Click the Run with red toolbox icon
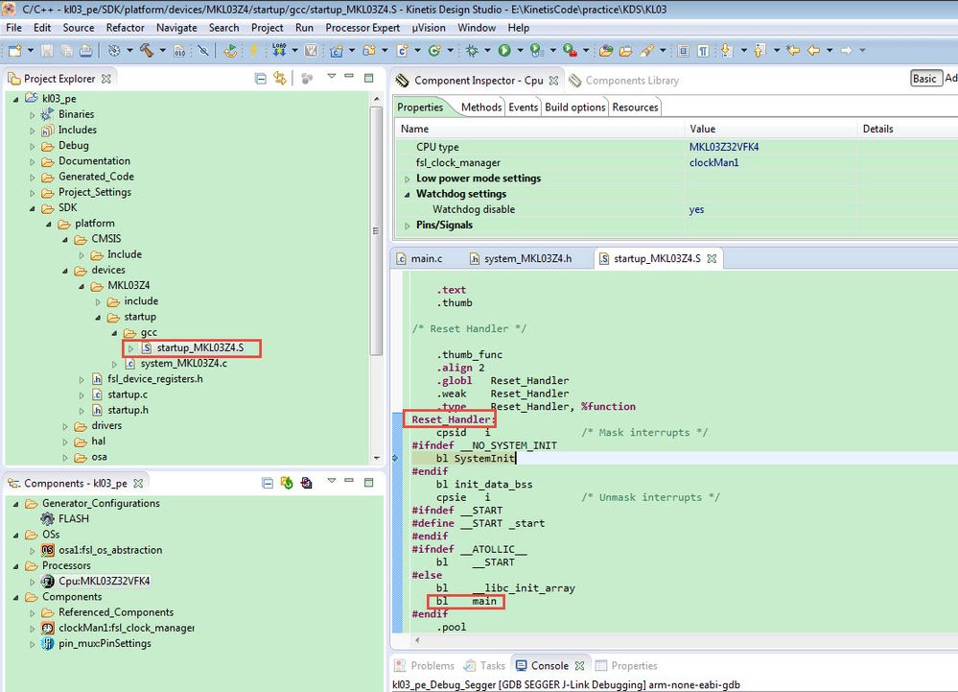 tap(570, 51)
